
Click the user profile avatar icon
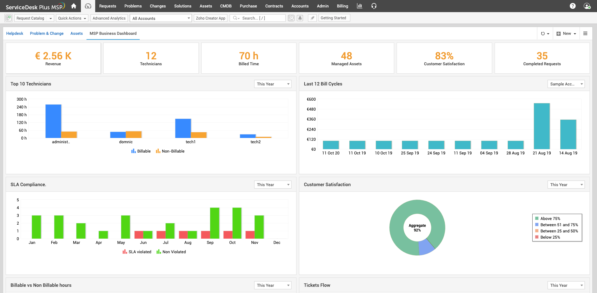tap(587, 6)
